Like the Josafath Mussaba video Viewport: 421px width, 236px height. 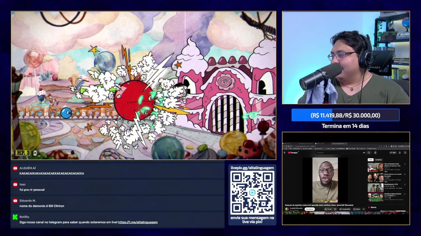[328, 209]
